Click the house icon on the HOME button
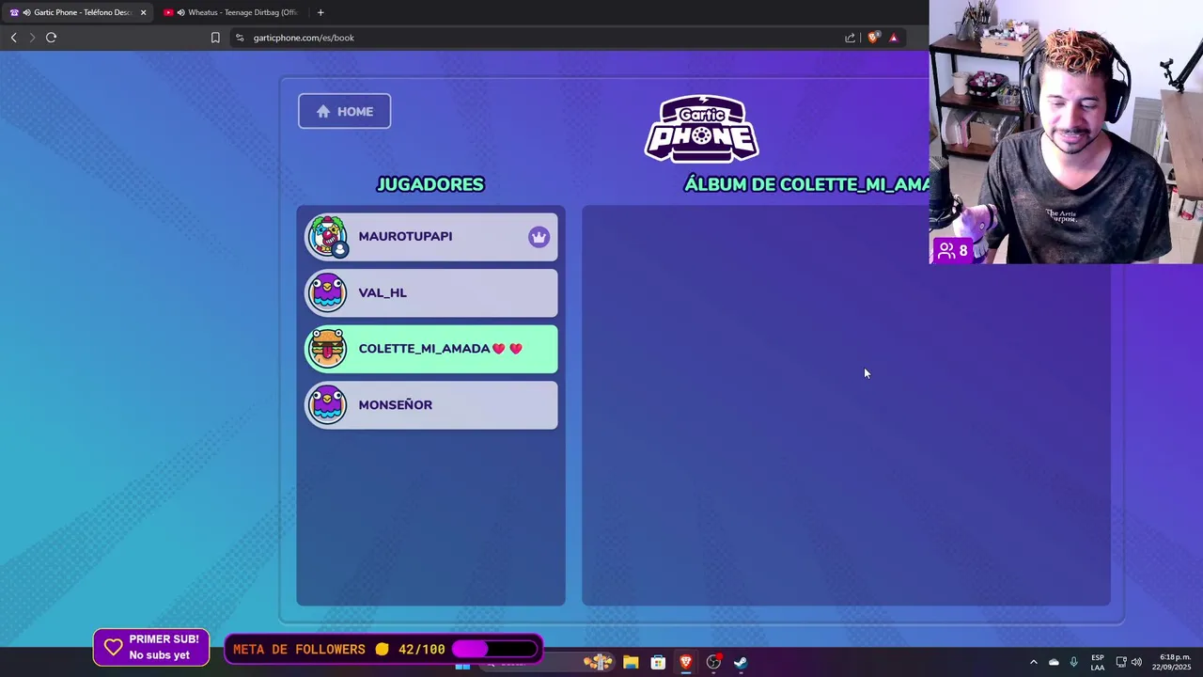 pos(323,111)
